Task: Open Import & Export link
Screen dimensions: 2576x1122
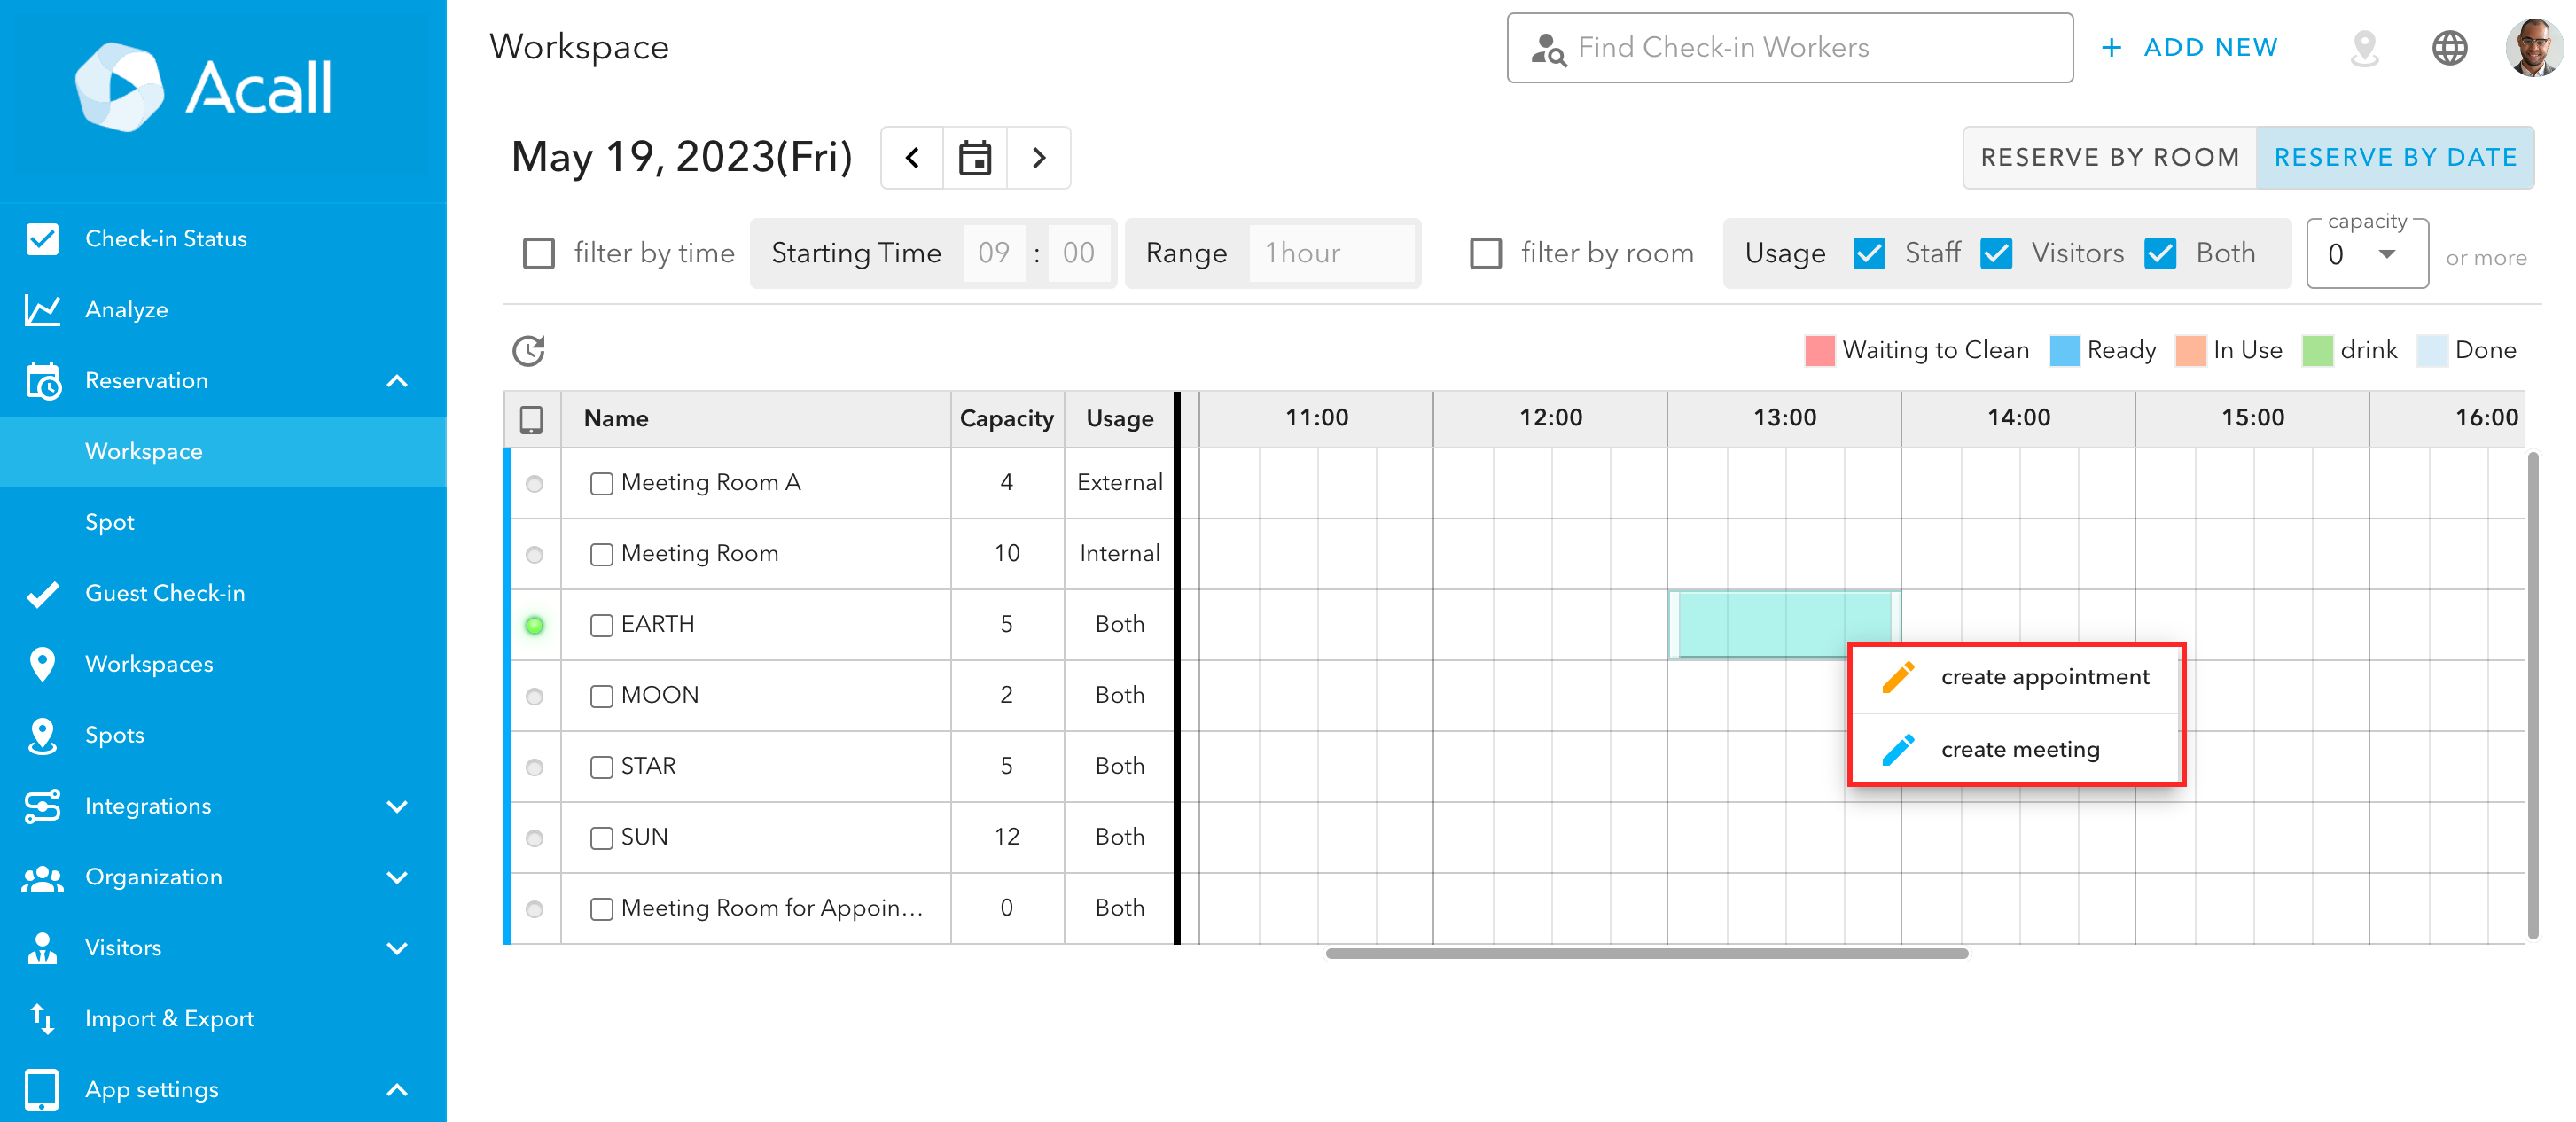Action: tap(169, 1019)
